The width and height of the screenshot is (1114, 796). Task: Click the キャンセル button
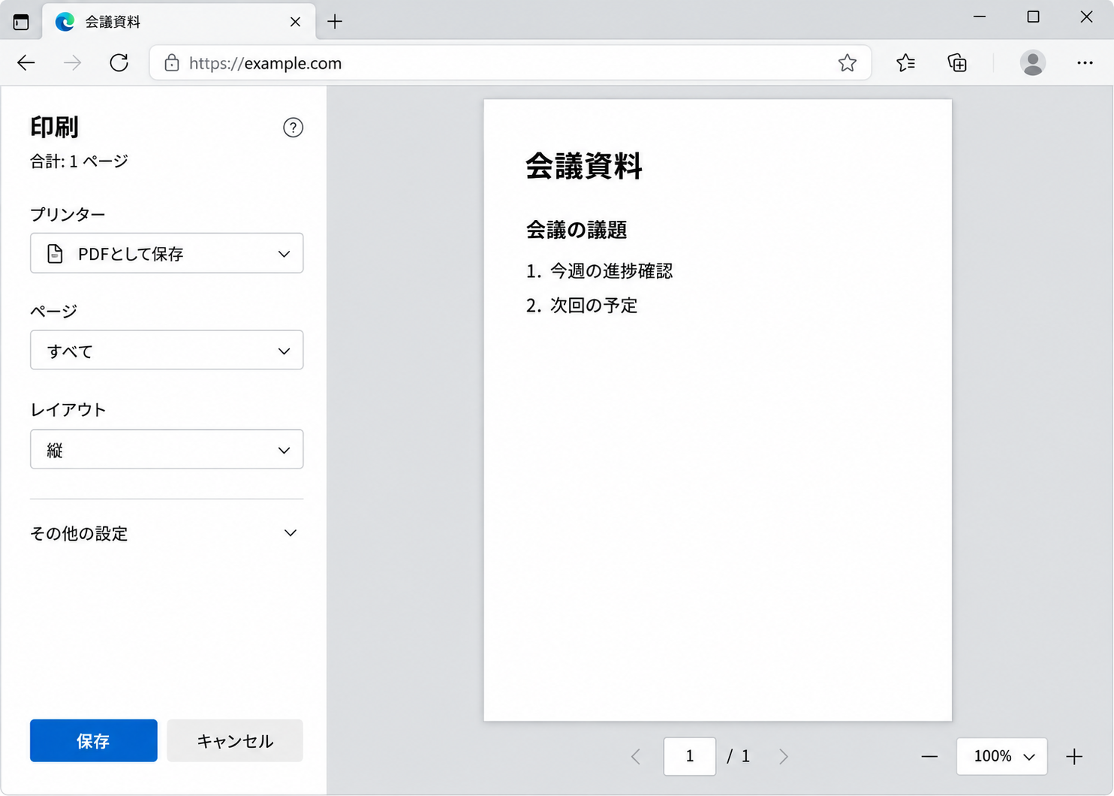click(235, 740)
